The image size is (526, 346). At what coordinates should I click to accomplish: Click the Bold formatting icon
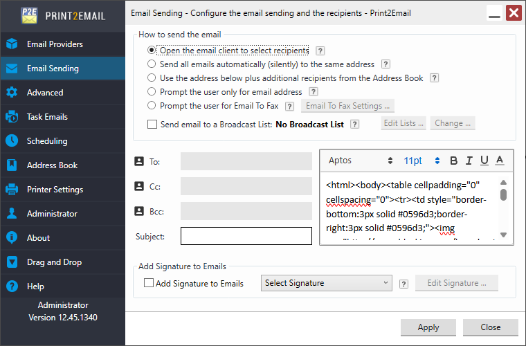coord(454,161)
